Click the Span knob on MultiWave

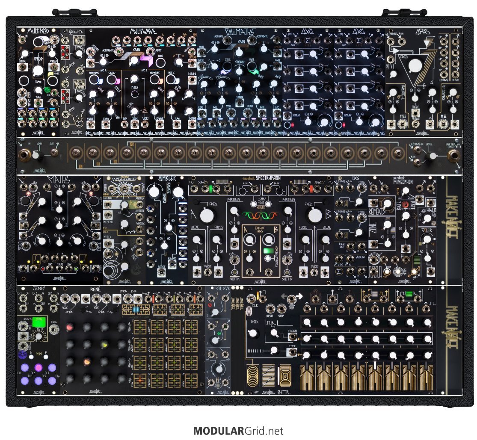pos(134,61)
